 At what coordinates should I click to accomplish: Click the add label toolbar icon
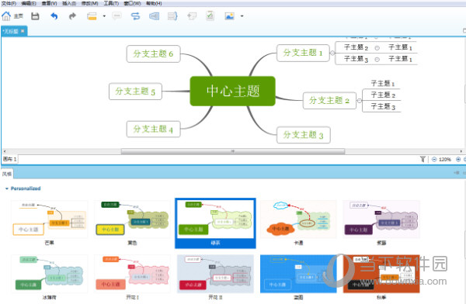tap(192, 16)
